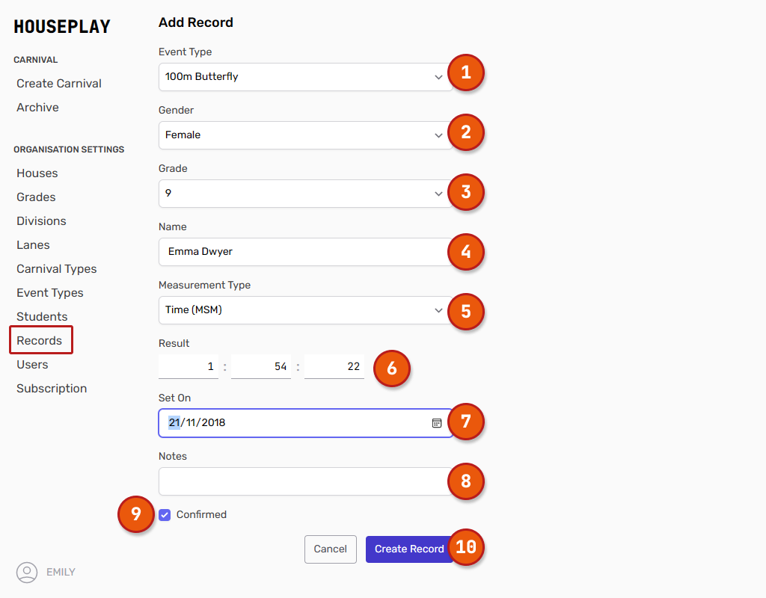Toggle the Confirmed checkbox
Screen dimensions: 766x598
pos(165,515)
